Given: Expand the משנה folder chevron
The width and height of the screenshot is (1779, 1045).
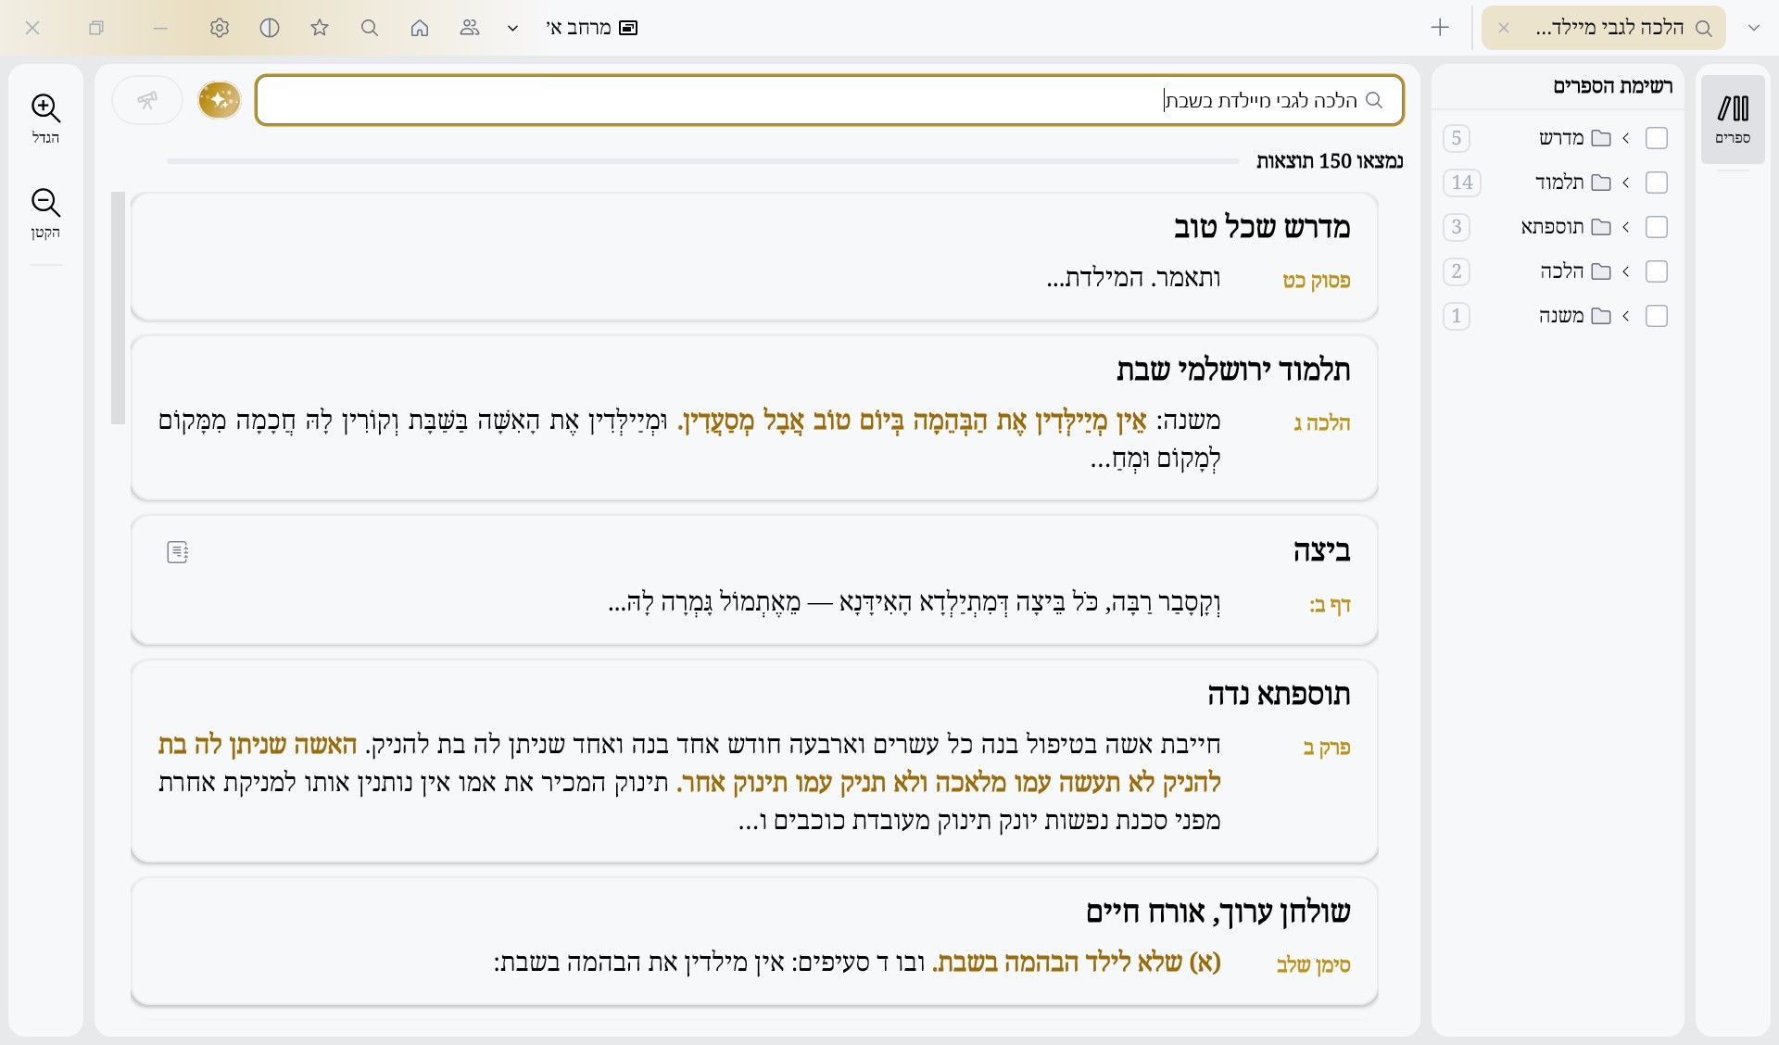Looking at the screenshot, I should (1625, 316).
